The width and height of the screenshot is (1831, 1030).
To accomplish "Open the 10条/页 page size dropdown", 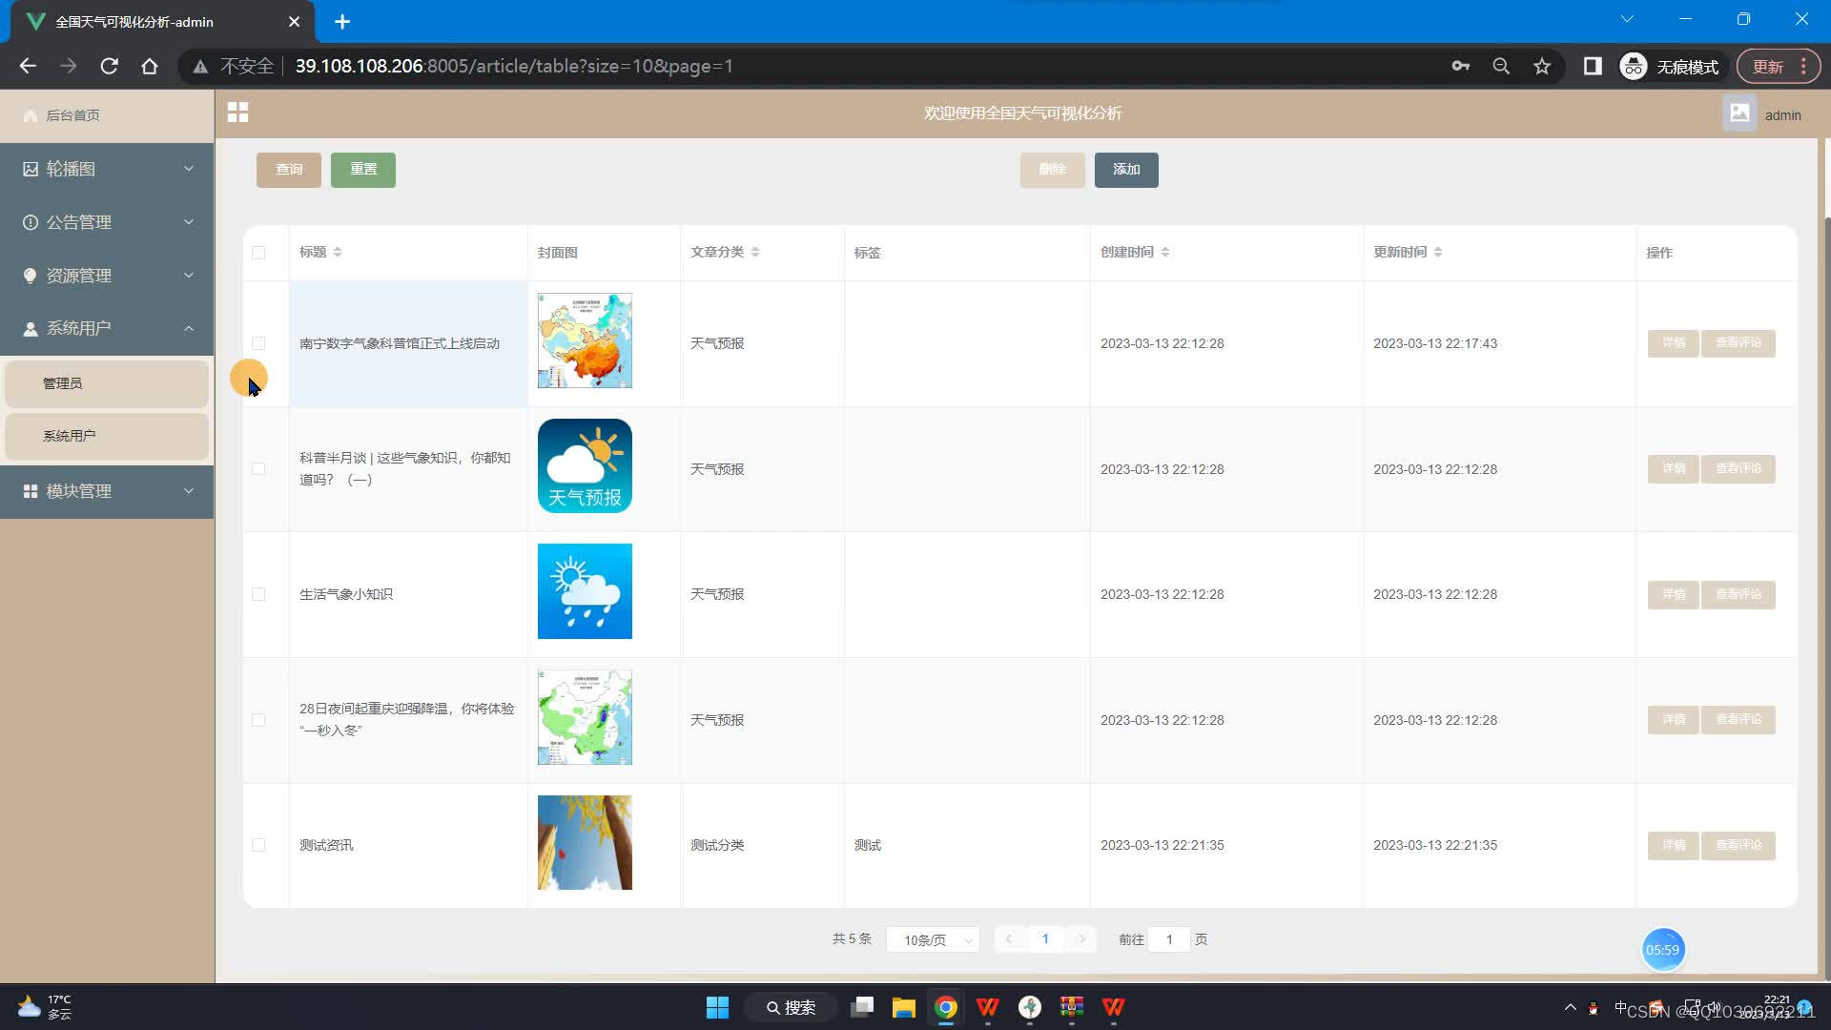I will pos(933,939).
